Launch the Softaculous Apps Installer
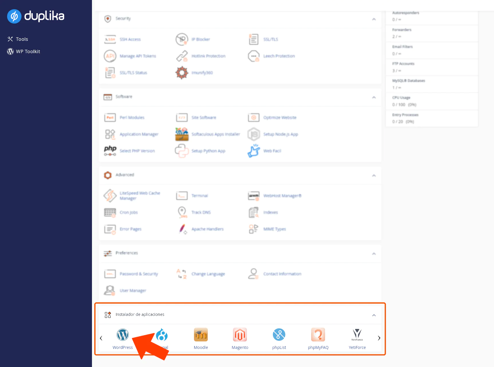Screen dimensions: 494x367 [x=216, y=134]
